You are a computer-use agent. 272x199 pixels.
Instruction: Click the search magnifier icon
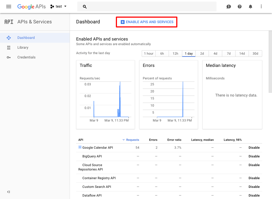tap(85, 7)
